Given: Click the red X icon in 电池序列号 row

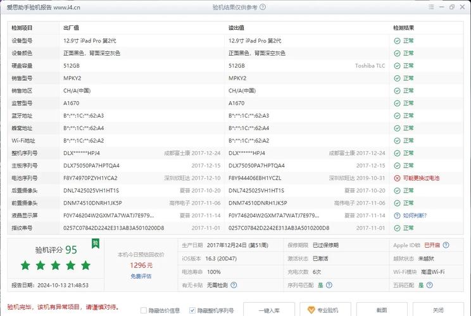Looking at the screenshot, I should (x=397, y=178).
